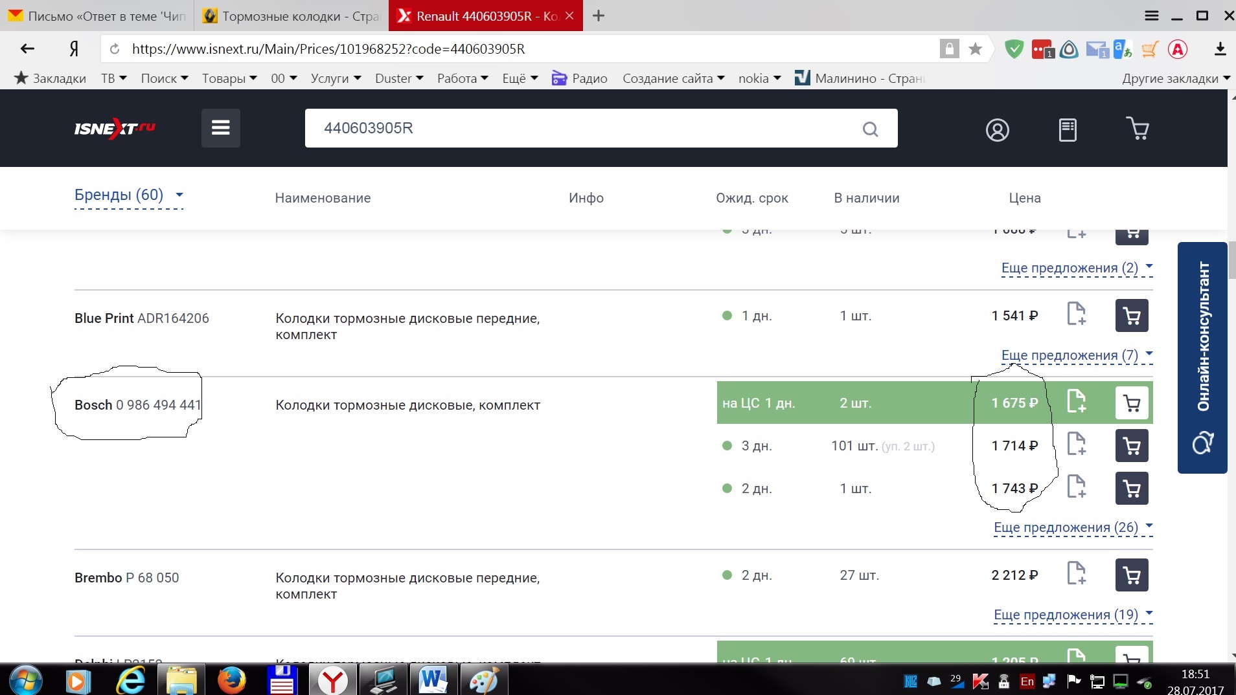The height and width of the screenshot is (695, 1236).
Task: Open the Онлайн-консультант side panel
Action: [x=1202, y=358]
